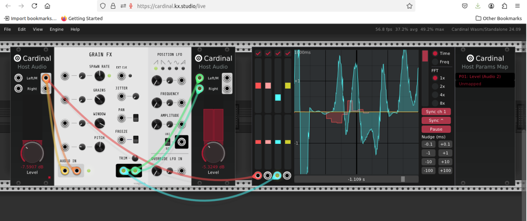The width and height of the screenshot is (527, 221).
Task: Click the teal-cabled scope input jack
Action: coord(277,176)
